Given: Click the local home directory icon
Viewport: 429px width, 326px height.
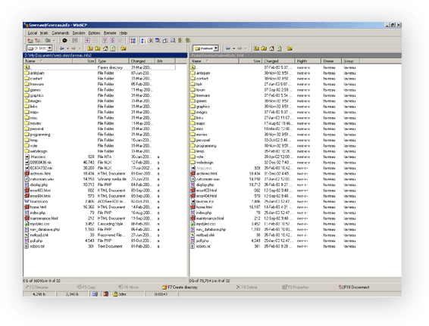Looking at the screenshot, I should pos(105,48).
